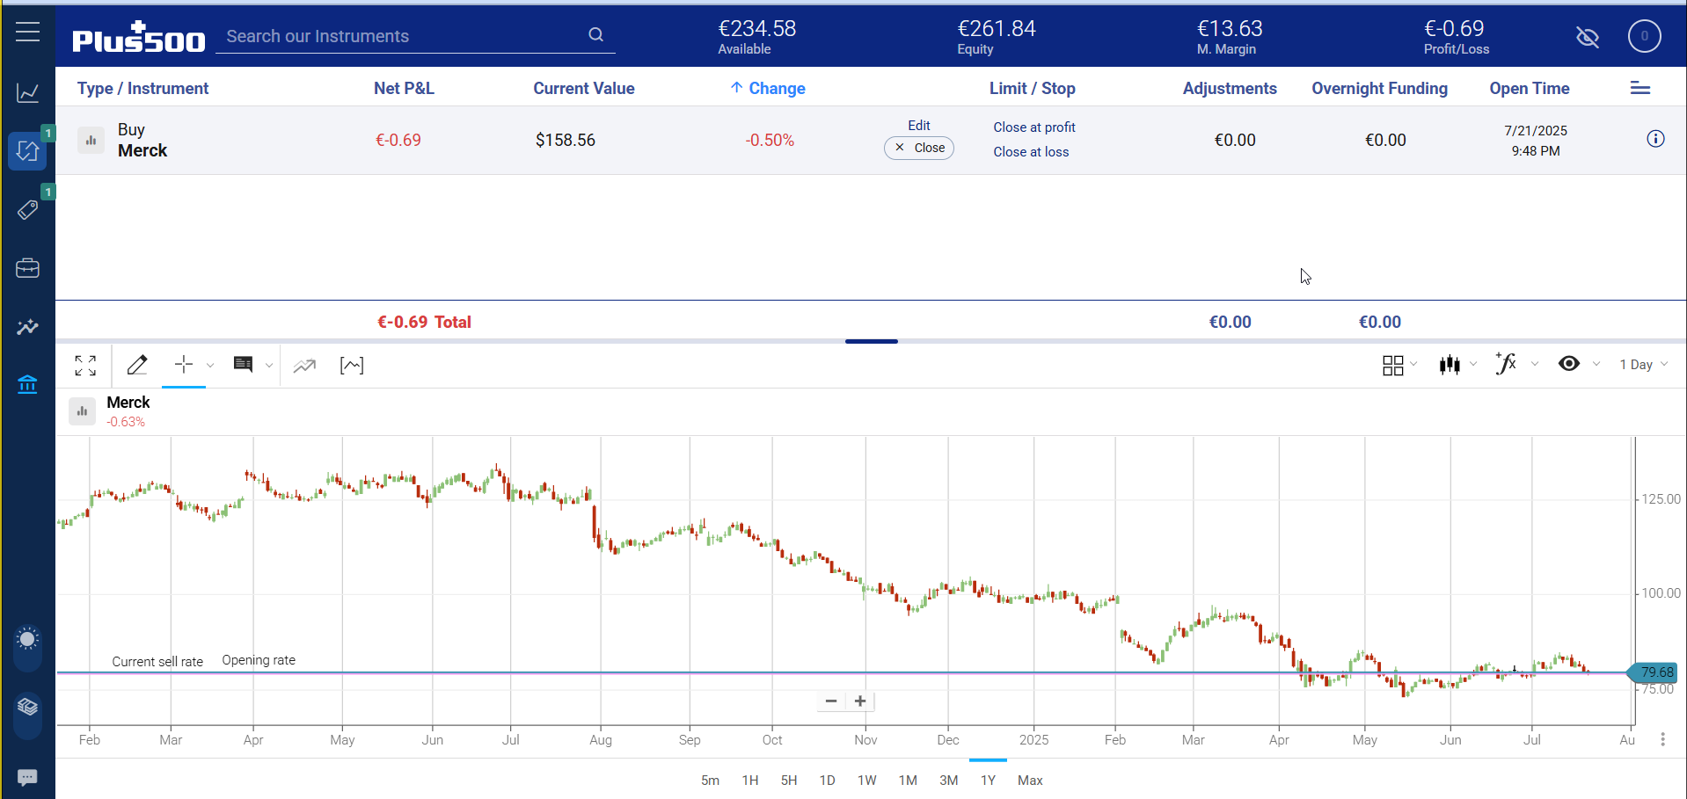Toggle chart visibility eye icon

click(x=1569, y=364)
